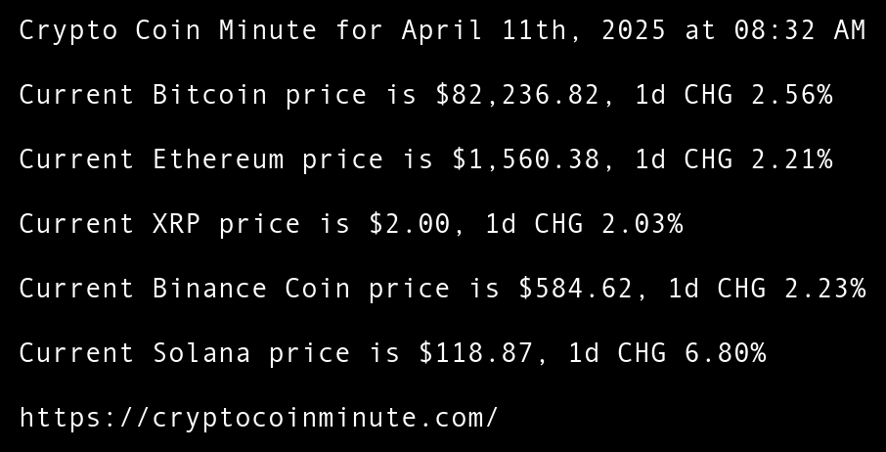Click Bitcoin's 2.56% daily change
The image size is (886, 452).
[x=791, y=95]
